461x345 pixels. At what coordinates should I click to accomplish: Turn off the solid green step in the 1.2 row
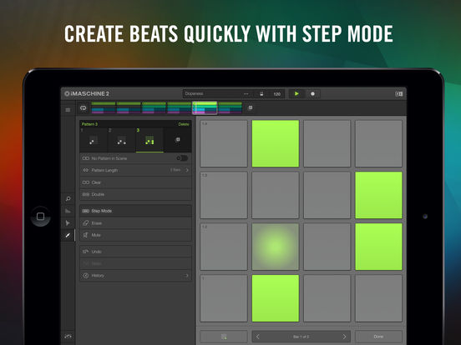point(378,247)
